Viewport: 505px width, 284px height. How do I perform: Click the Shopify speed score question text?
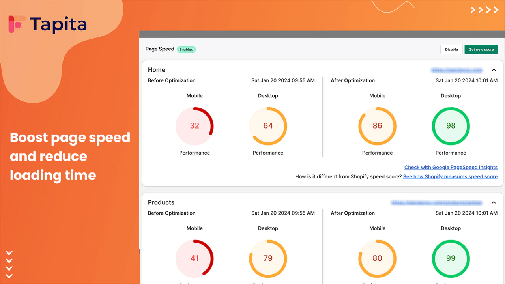[348, 176]
